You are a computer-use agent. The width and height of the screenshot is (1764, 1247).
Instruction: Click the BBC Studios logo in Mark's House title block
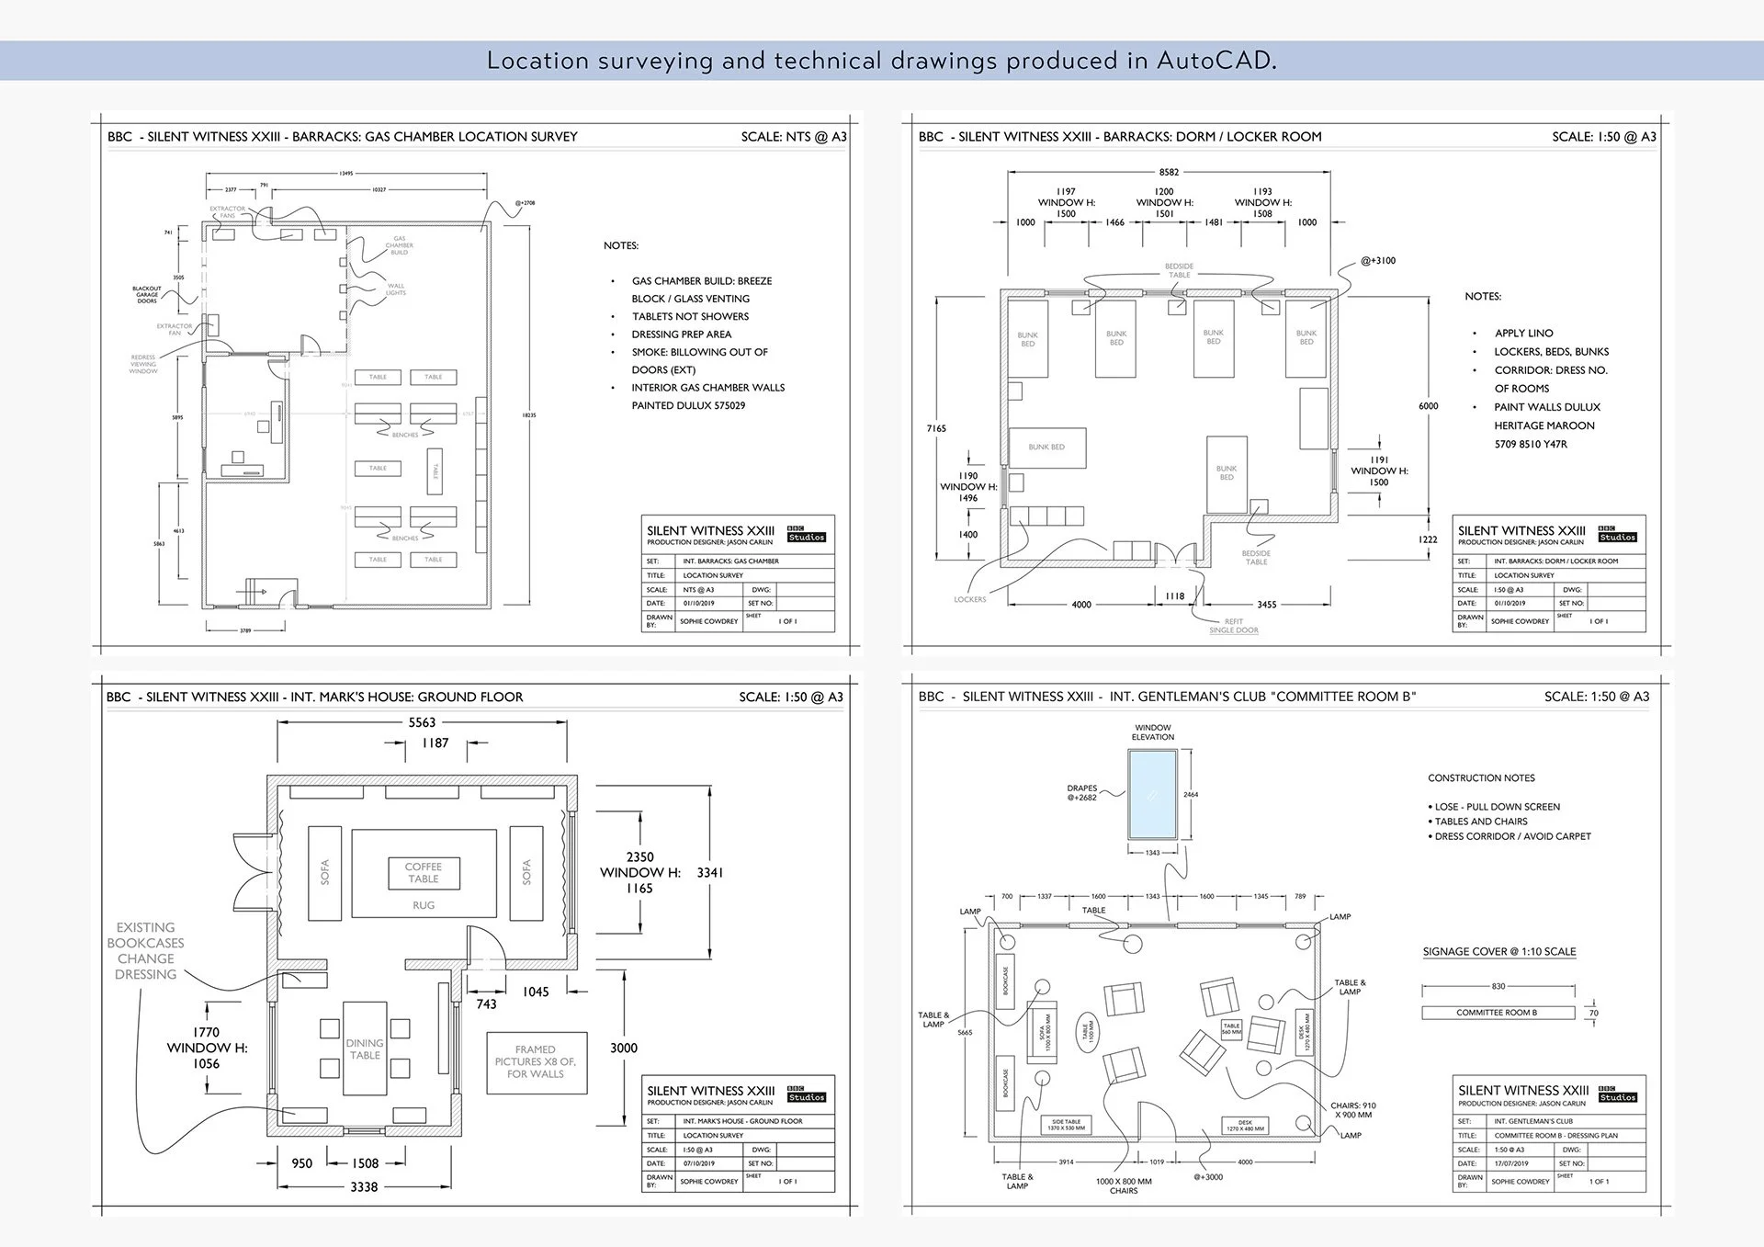tap(806, 1094)
